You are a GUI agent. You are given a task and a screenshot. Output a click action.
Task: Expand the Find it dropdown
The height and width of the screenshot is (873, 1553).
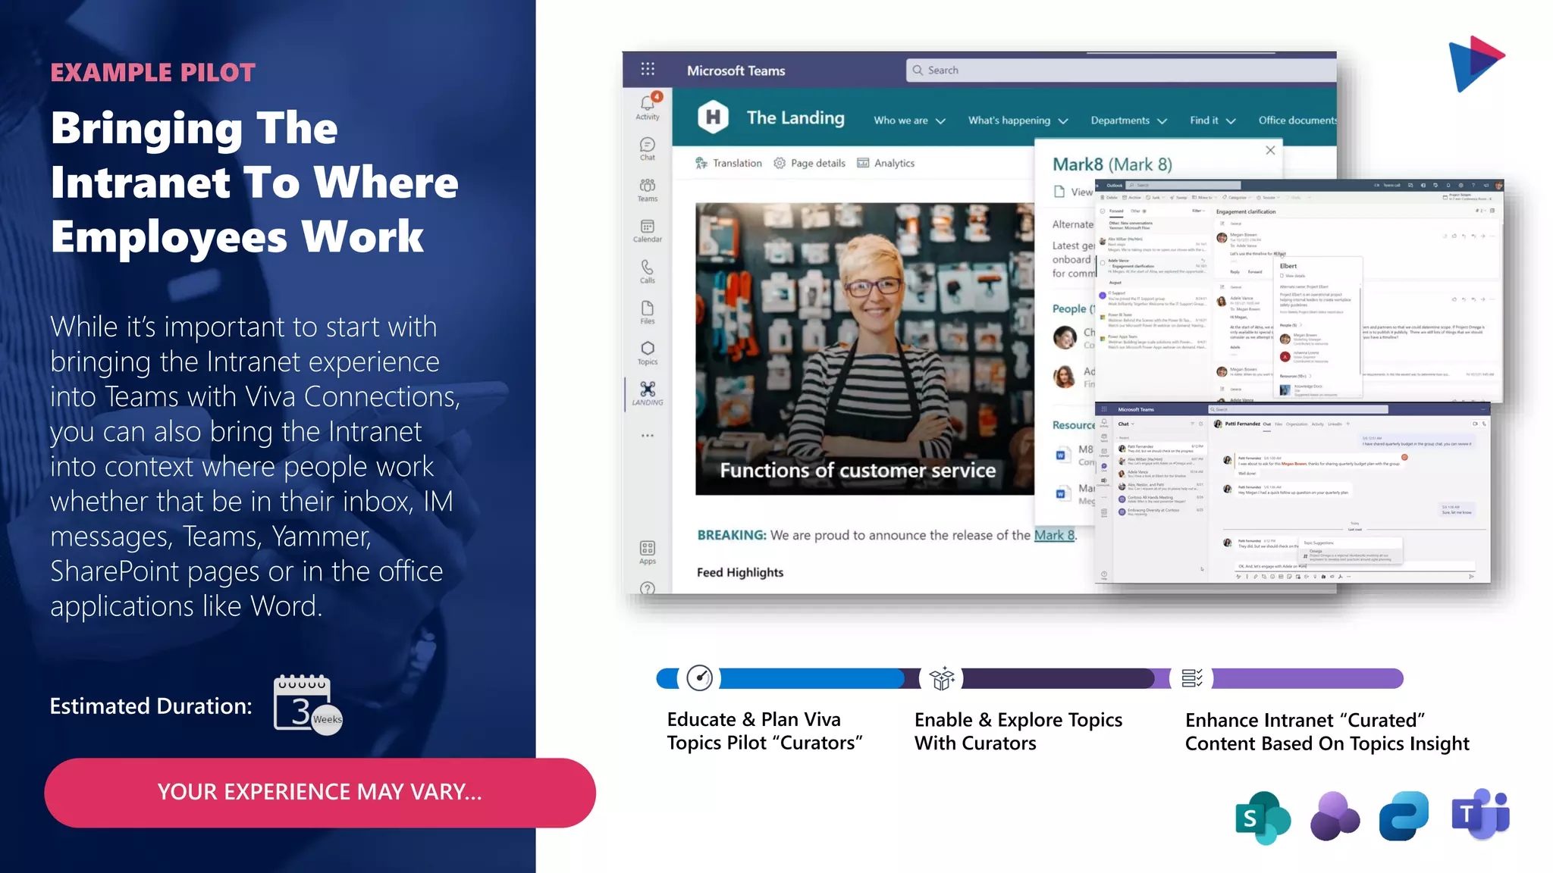pyautogui.click(x=1213, y=120)
